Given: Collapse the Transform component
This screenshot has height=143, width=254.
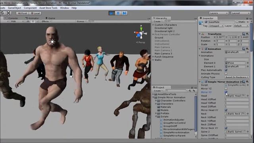Looking at the screenshot, I should tap(200, 34).
